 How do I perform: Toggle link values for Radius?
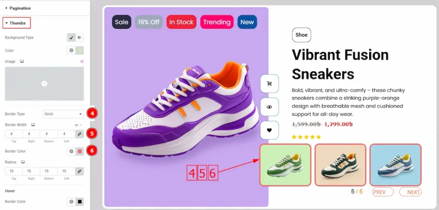tap(79, 171)
